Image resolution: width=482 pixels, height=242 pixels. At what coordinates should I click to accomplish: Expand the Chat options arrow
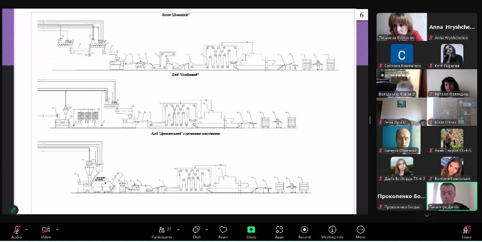coord(207,229)
